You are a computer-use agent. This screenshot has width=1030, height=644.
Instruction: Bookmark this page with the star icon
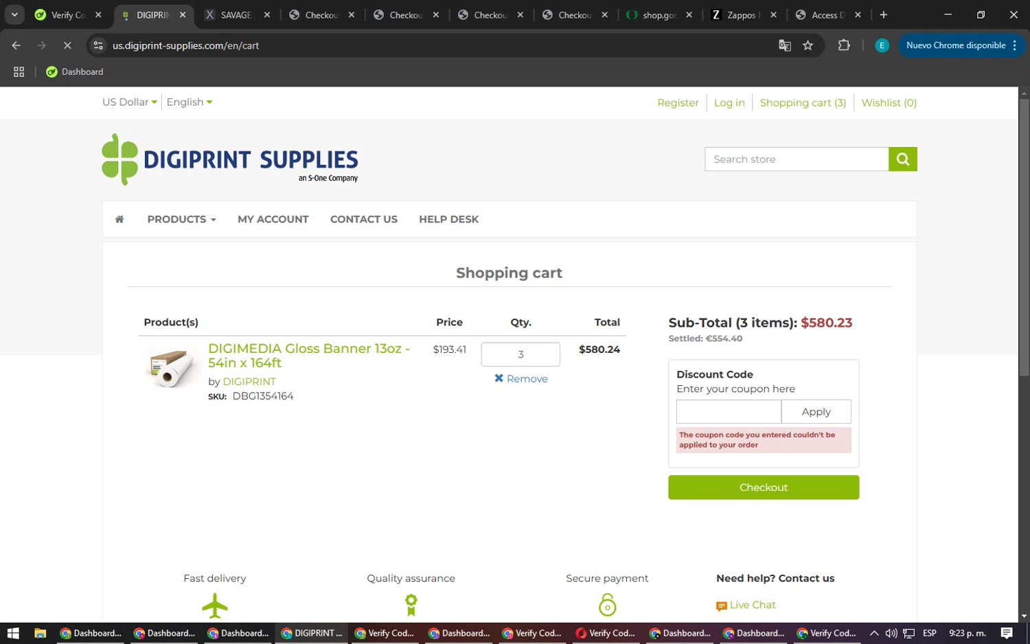[x=808, y=45]
